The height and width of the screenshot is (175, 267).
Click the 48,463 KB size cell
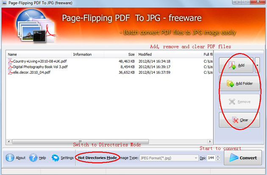(127, 61)
